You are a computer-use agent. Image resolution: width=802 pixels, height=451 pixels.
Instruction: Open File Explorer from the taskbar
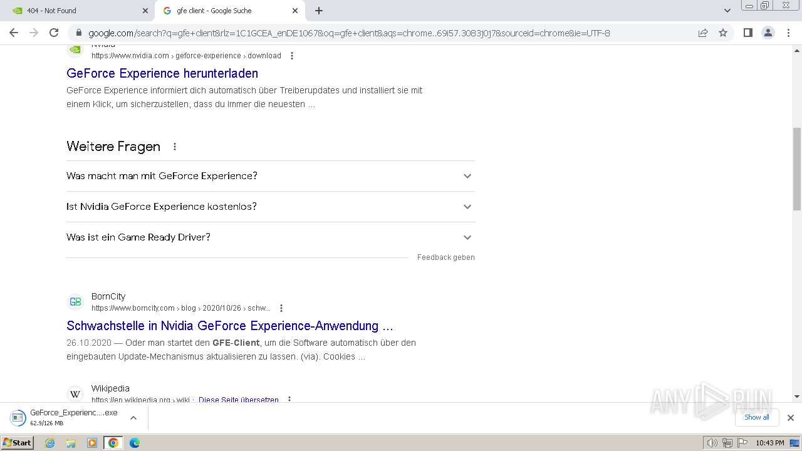pos(71,443)
